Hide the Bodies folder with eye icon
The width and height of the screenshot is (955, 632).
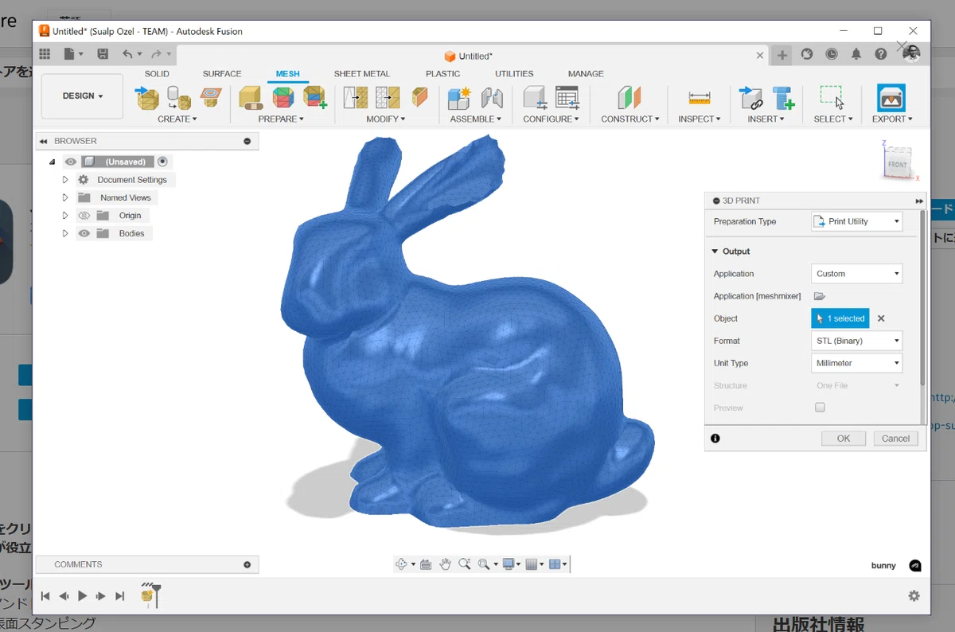(x=84, y=233)
